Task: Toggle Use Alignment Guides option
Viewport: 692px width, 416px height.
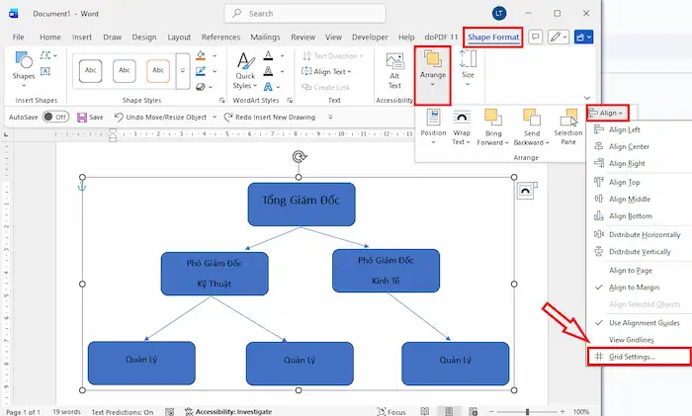Action: [x=644, y=323]
